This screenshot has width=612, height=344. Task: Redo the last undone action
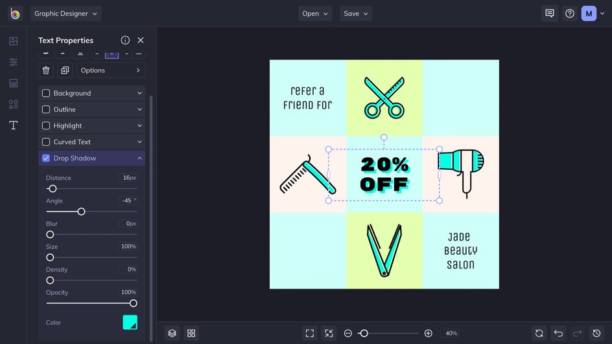(x=577, y=333)
